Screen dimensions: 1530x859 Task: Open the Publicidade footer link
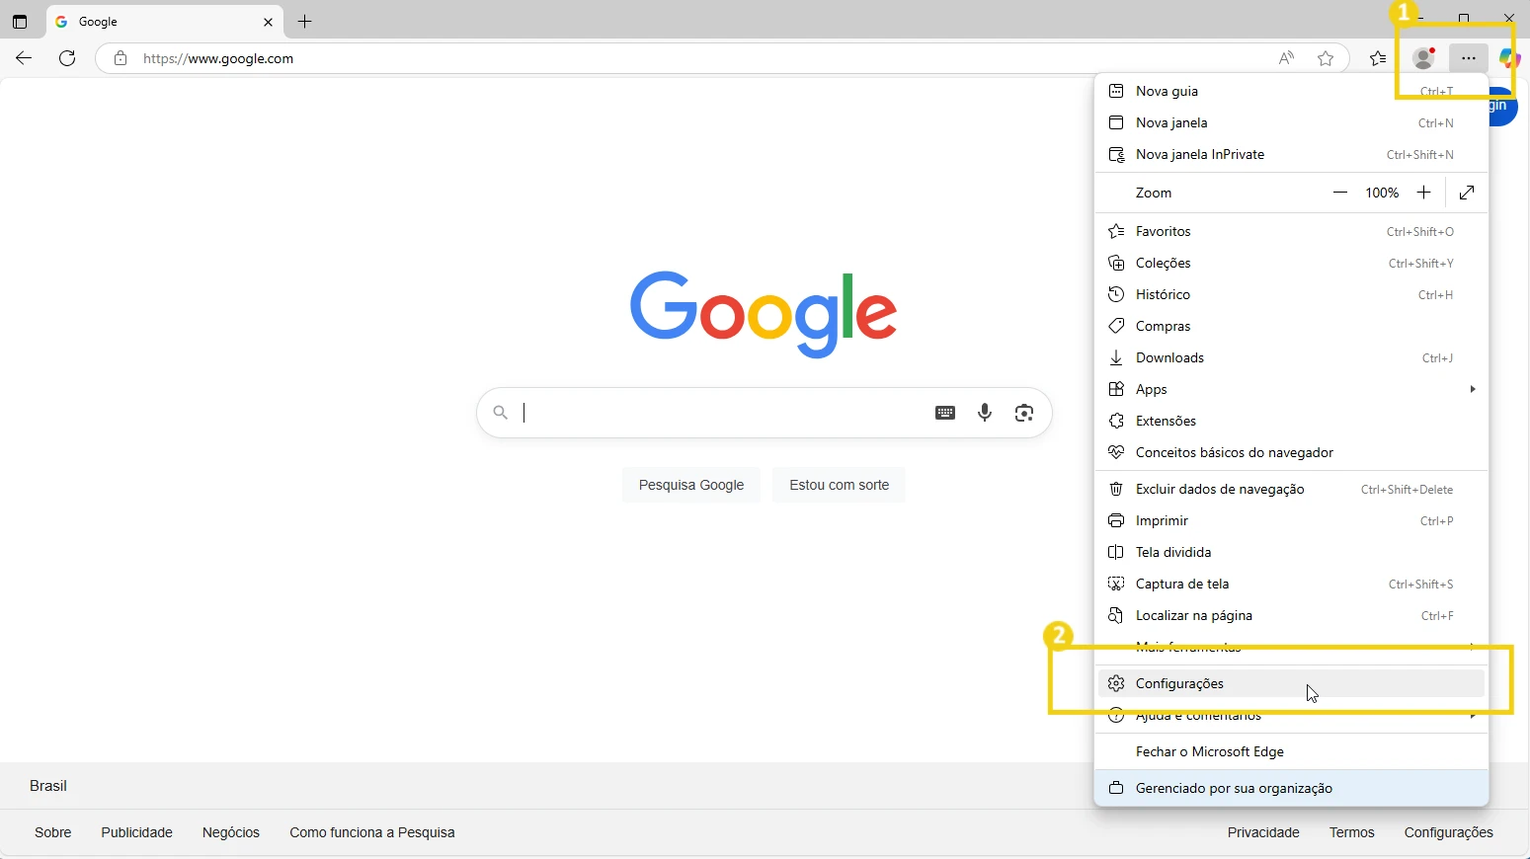(x=137, y=832)
